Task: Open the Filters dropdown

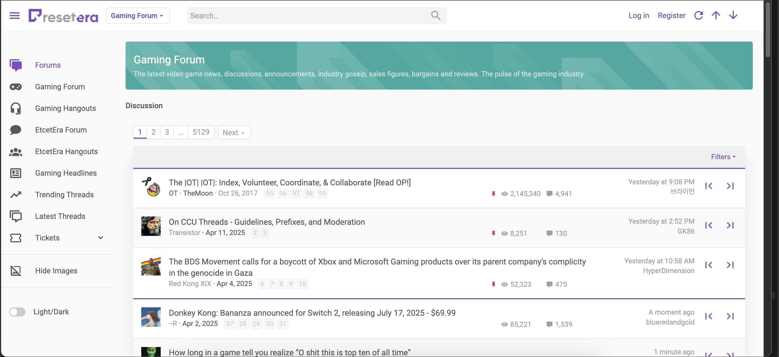Action: tap(723, 157)
